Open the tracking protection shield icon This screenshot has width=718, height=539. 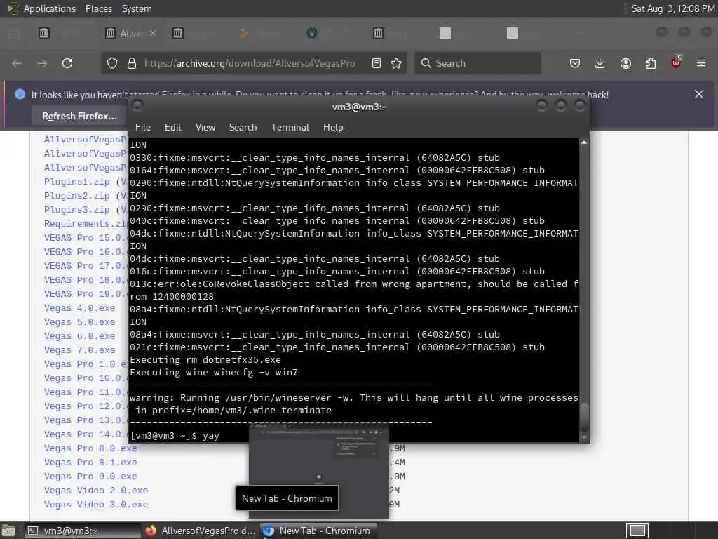tap(112, 63)
